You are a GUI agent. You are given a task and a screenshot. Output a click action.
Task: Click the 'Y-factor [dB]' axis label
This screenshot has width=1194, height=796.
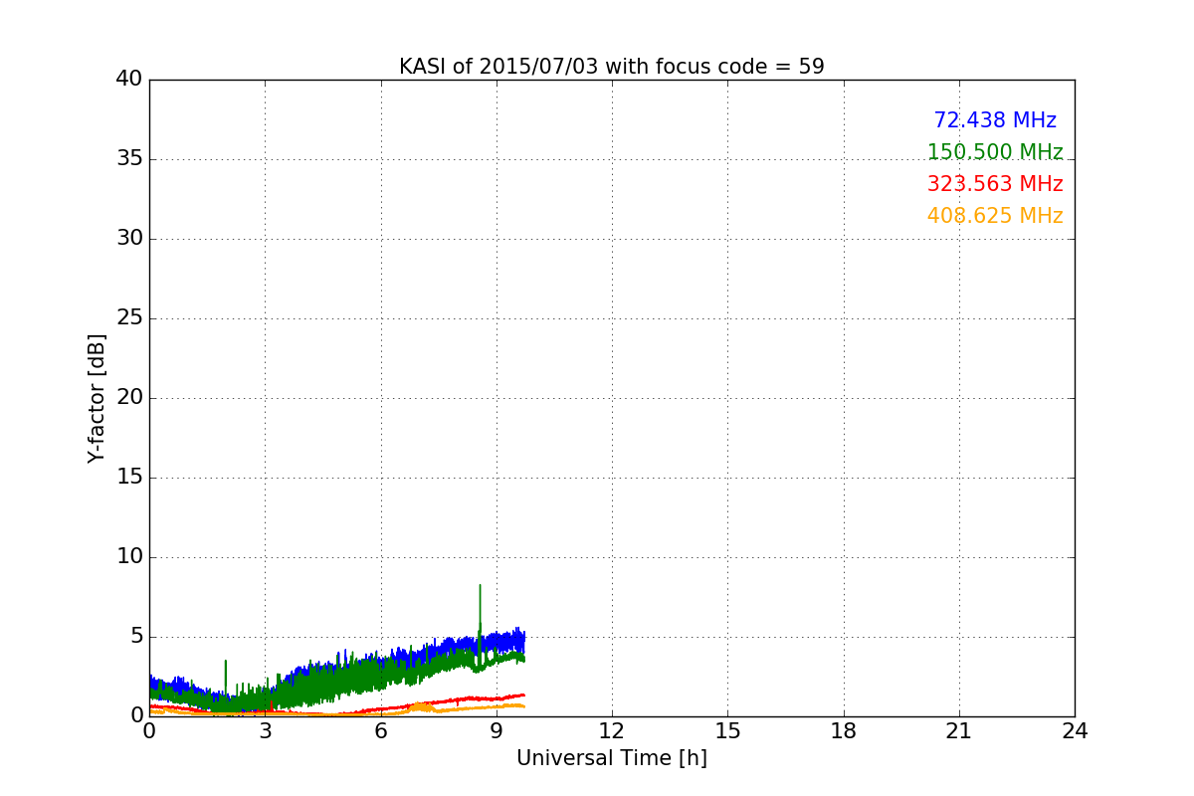(x=97, y=398)
